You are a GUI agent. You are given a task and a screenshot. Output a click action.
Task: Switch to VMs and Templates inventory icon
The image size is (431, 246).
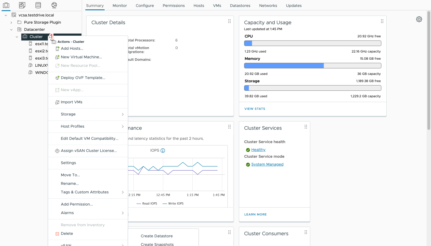[x=22, y=5]
